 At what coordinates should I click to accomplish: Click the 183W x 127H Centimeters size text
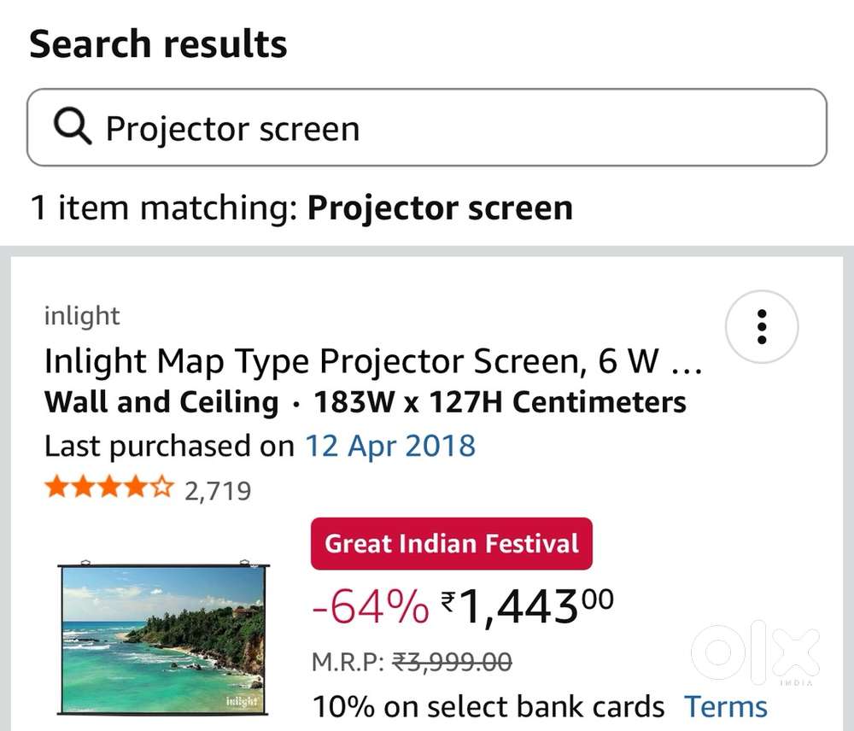tap(500, 402)
